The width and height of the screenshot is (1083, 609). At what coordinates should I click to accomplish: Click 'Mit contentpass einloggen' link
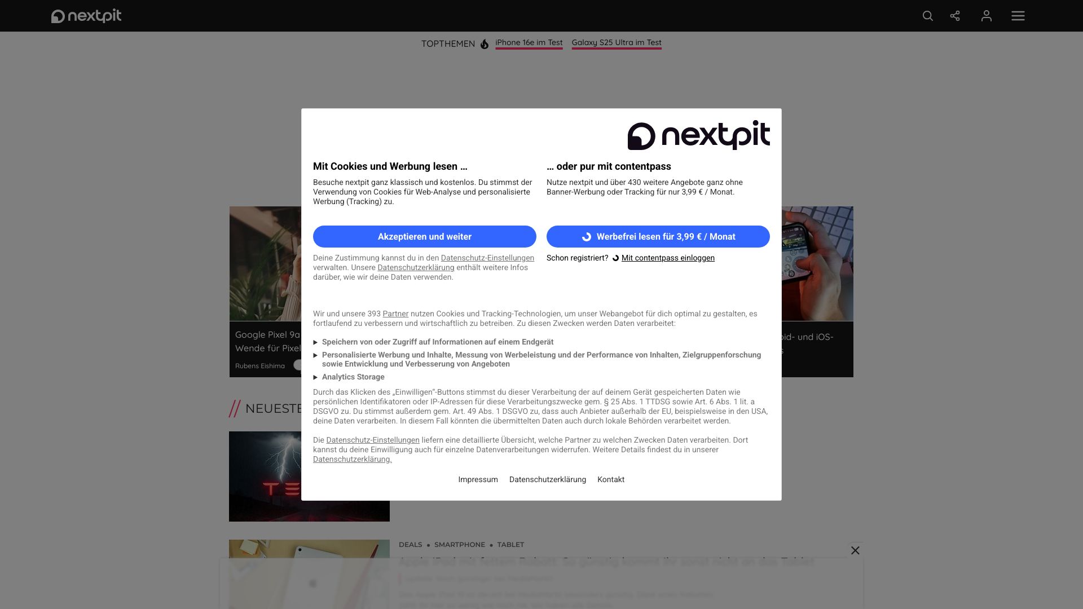667,258
